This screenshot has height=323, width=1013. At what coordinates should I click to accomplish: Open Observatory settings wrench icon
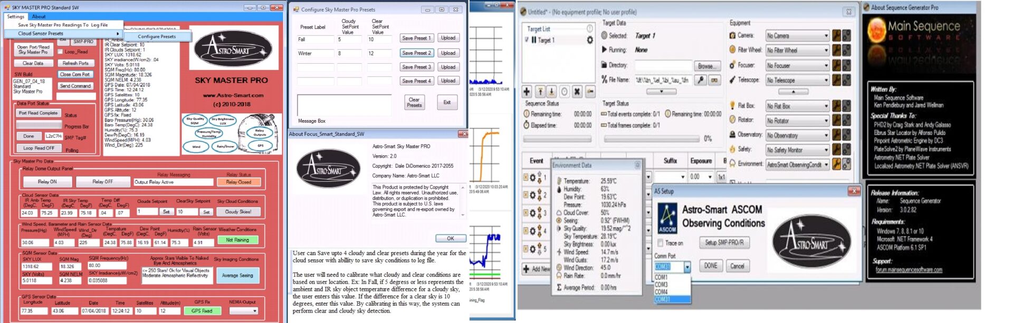836,135
